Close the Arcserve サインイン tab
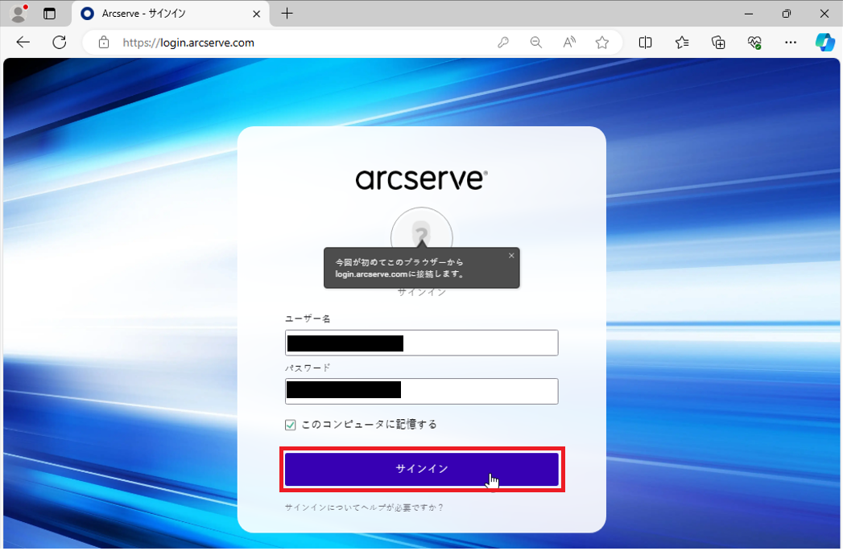 pos(257,14)
